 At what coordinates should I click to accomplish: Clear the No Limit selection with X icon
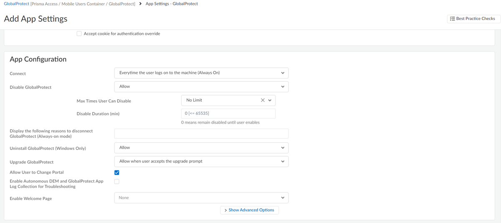point(263,100)
